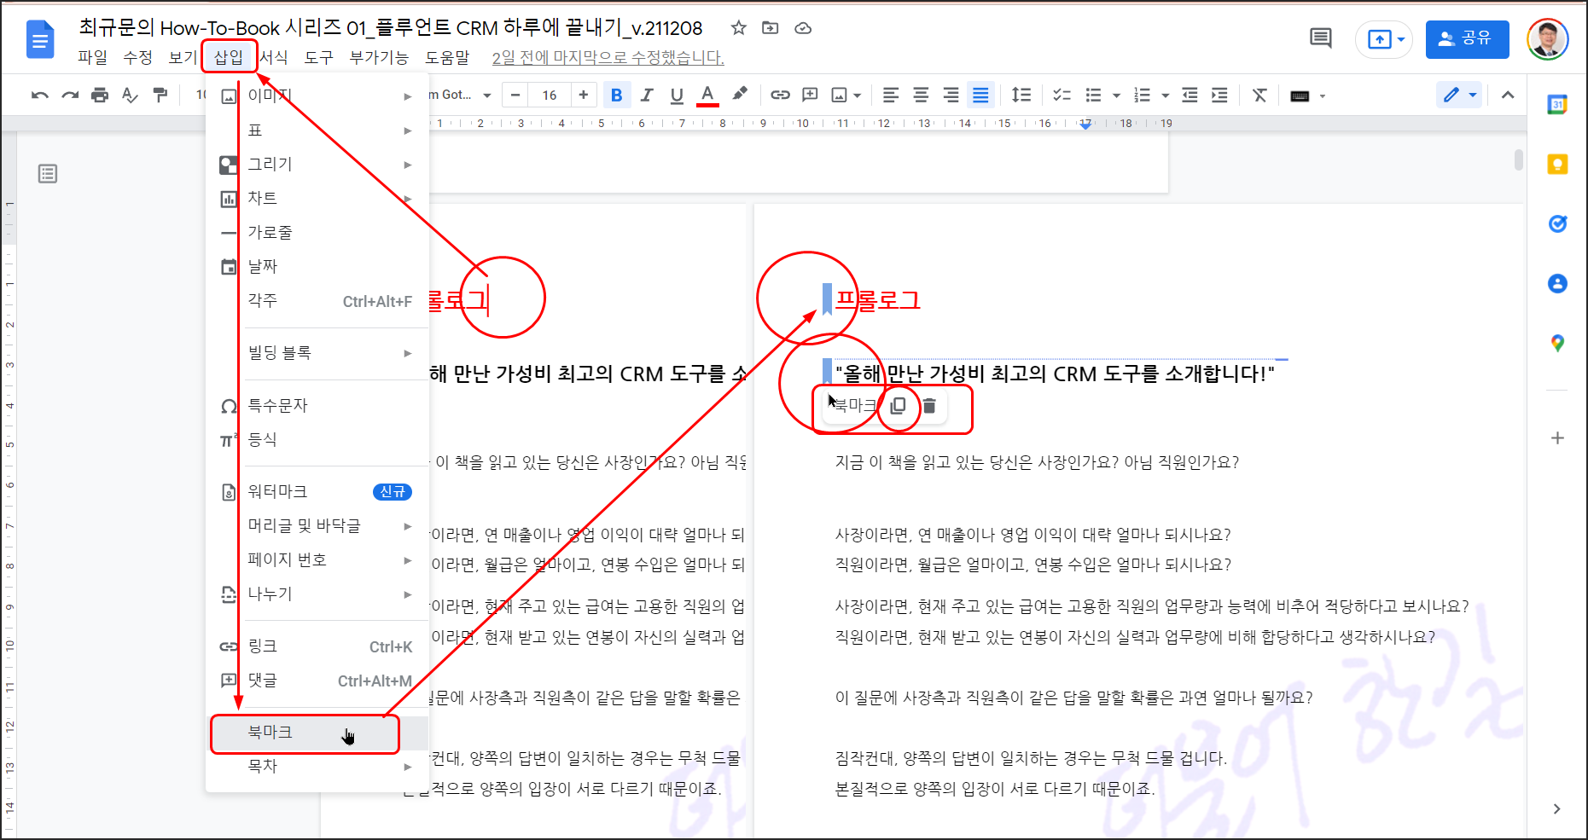Click the 공유 share button
Image resolution: width=1588 pixels, height=840 pixels.
1467,39
